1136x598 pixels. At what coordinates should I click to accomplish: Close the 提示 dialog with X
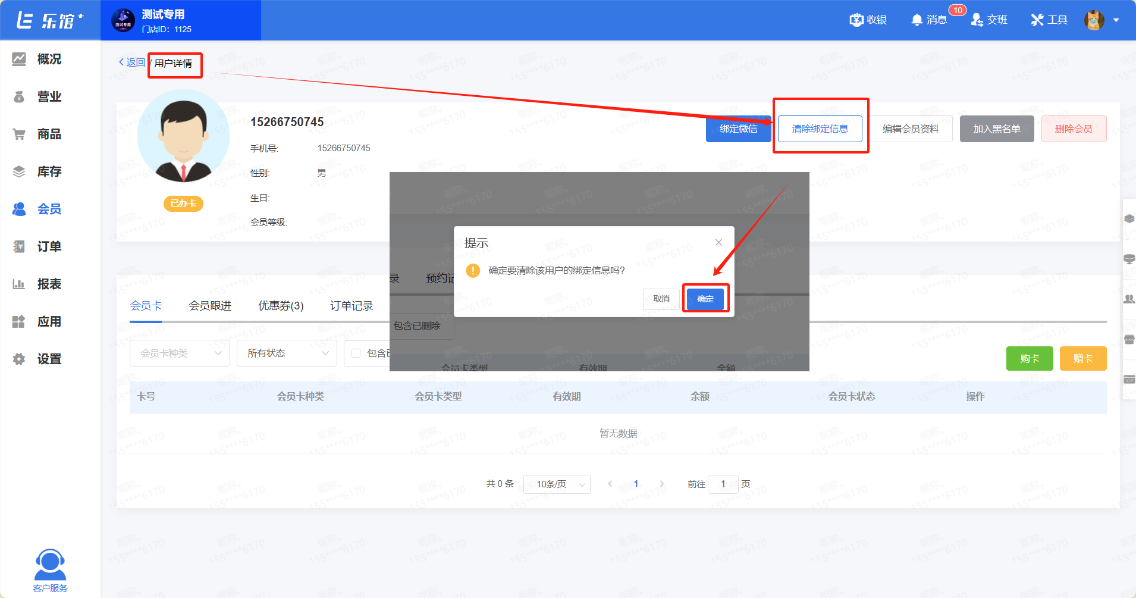coord(718,242)
